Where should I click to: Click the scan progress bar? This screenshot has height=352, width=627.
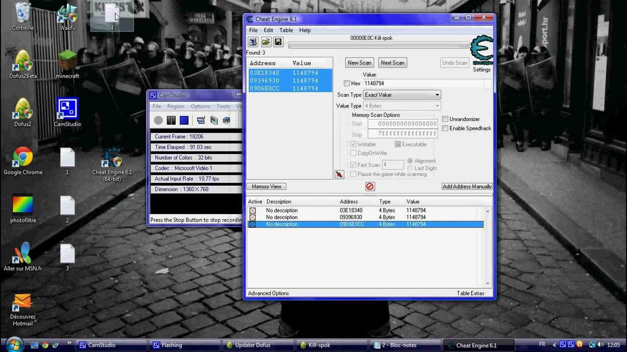point(379,45)
